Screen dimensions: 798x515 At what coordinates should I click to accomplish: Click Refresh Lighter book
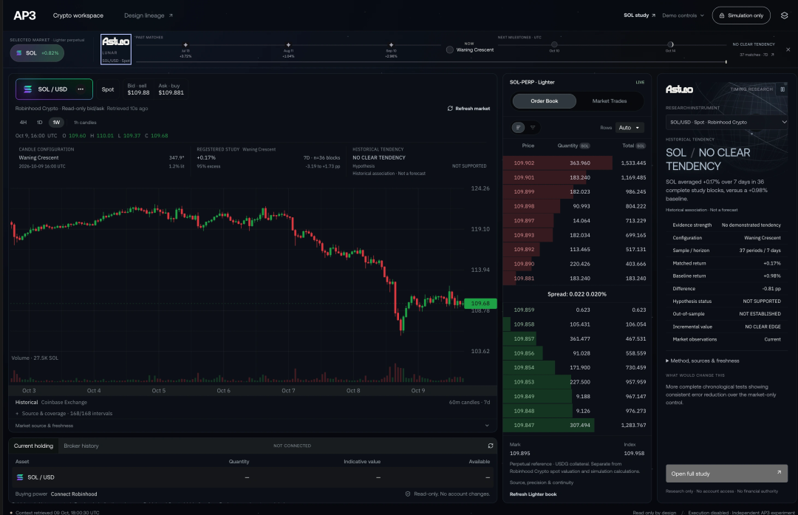pos(533,494)
